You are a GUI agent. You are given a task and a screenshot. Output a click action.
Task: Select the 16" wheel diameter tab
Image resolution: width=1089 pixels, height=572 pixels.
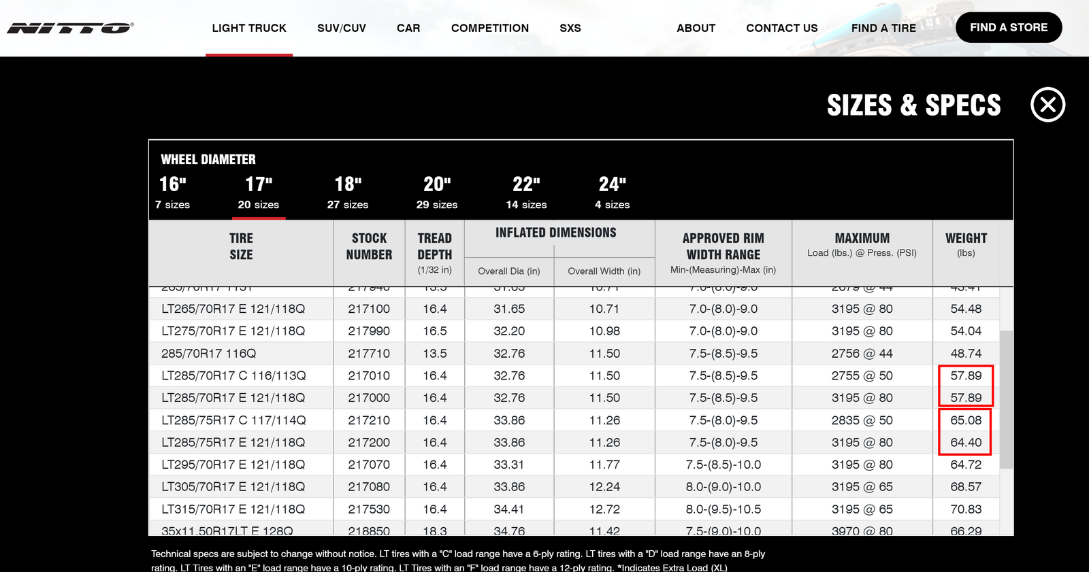point(172,192)
